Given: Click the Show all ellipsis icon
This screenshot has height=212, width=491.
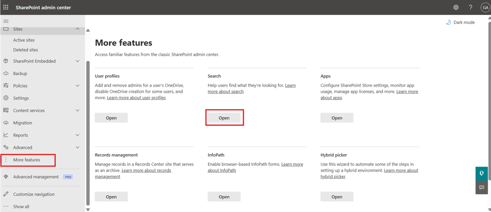Looking at the screenshot, I should pyautogui.click(x=6, y=206).
